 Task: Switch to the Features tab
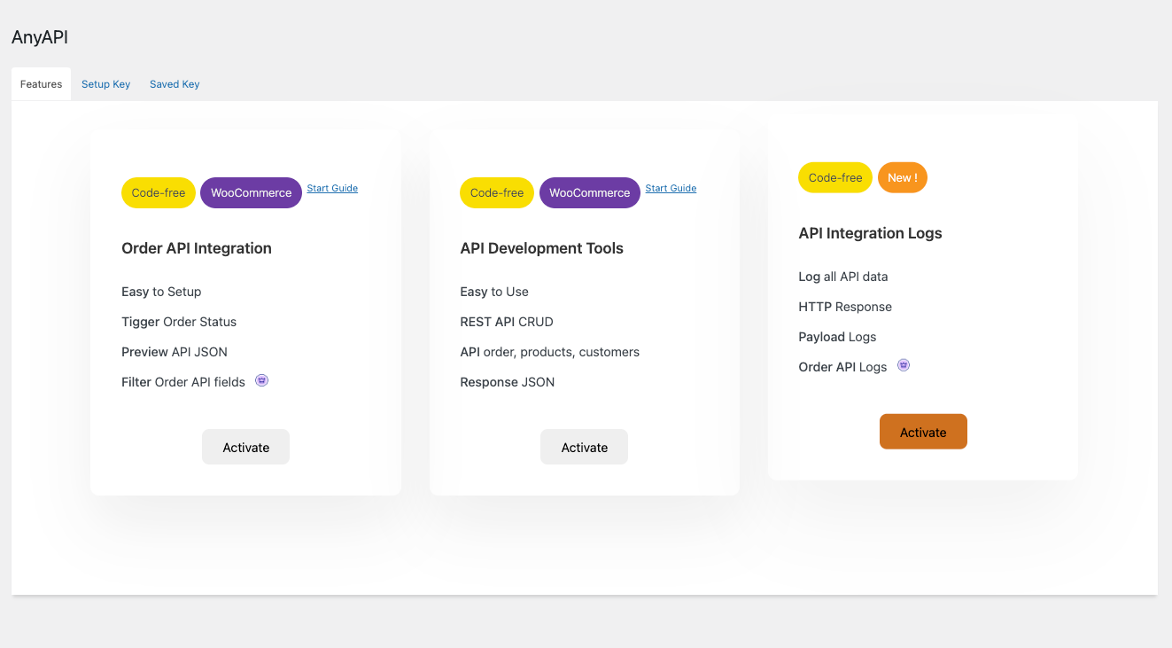(41, 84)
